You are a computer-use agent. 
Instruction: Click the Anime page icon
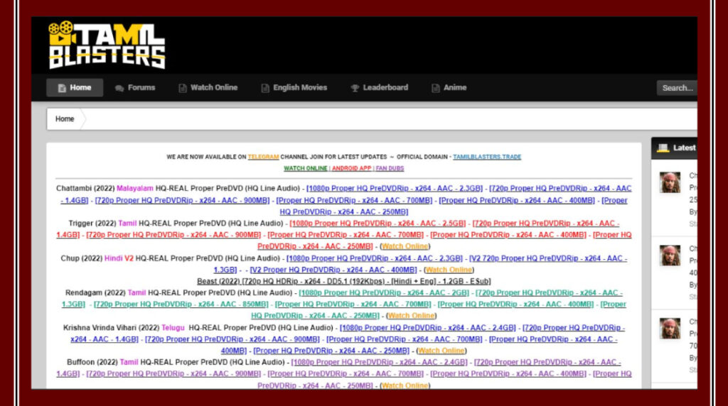(436, 88)
